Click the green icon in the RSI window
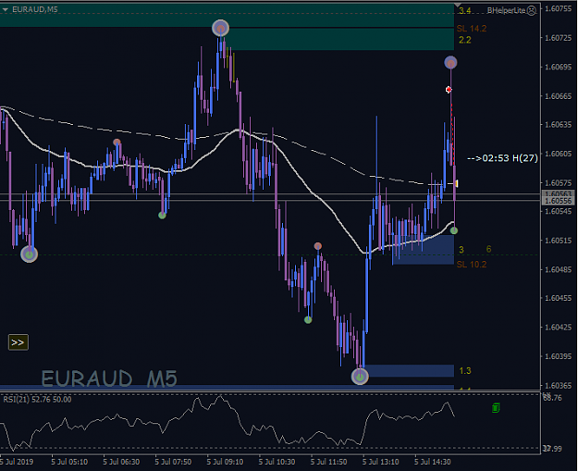Viewport: 578px width, 471px height. pyautogui.click(x=496, y=408)
